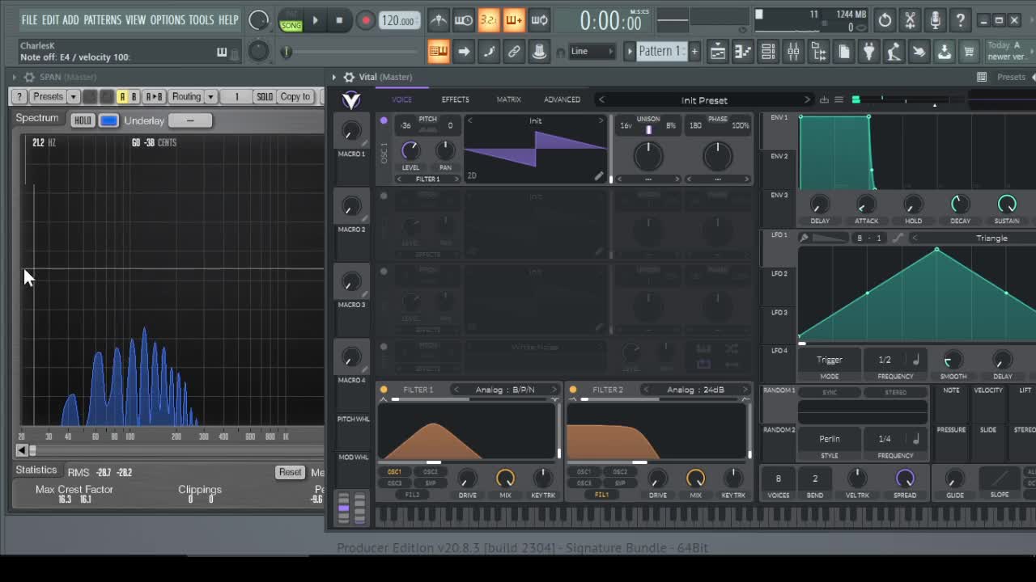
Task: Open the OPTIONS menu
Action: click(x=168, y=19)
